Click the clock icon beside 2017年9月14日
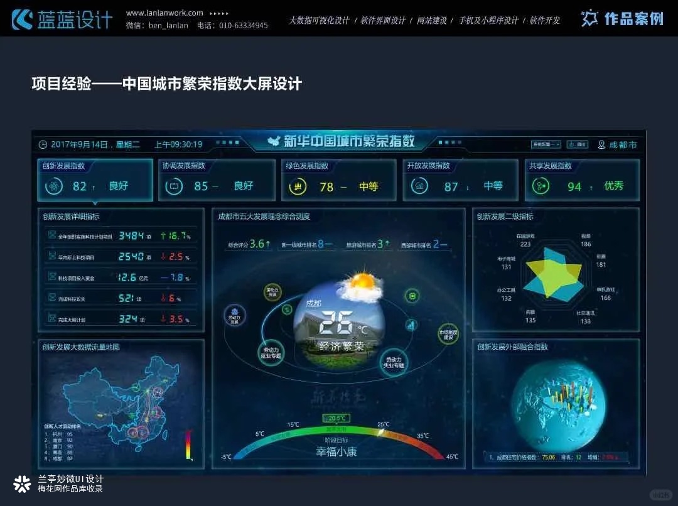 [x=43, y=144]
